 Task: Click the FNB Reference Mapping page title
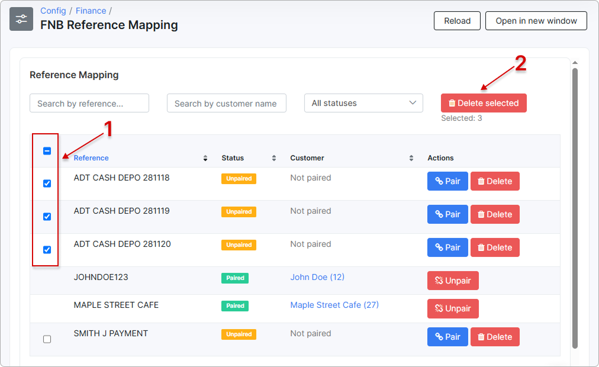click(x=110, y=25)
